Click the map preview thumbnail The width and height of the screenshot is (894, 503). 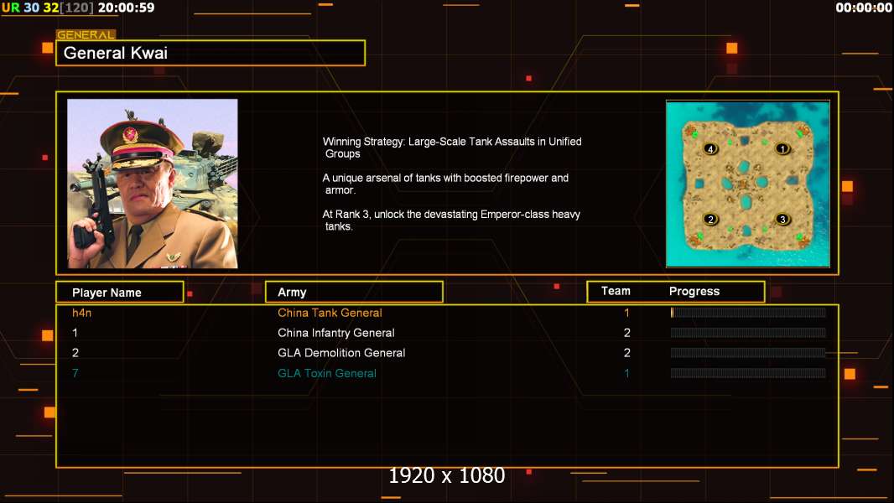[x=748, y=184]
